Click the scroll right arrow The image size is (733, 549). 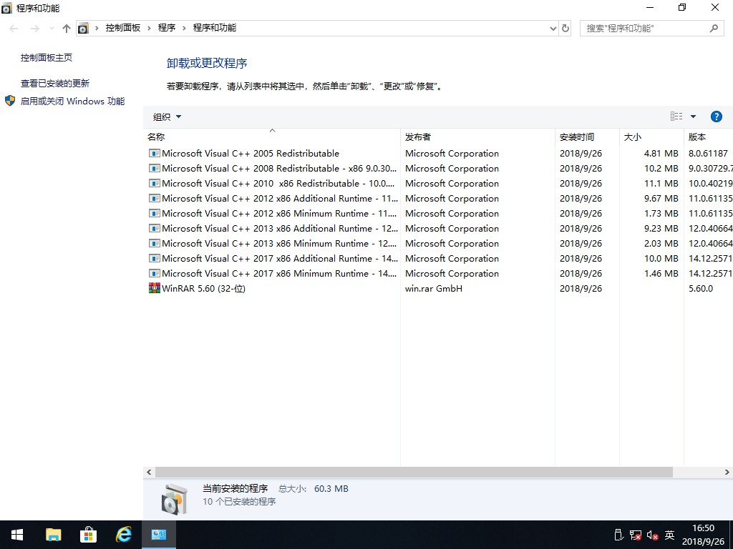(x=727, y=472)
